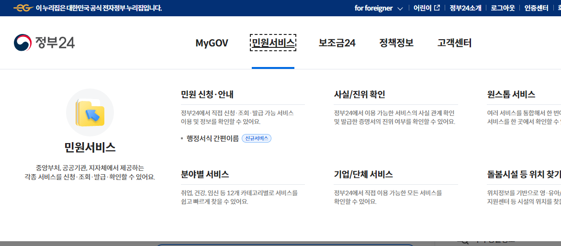Open the 정책정보 menu

click(396, 43)
